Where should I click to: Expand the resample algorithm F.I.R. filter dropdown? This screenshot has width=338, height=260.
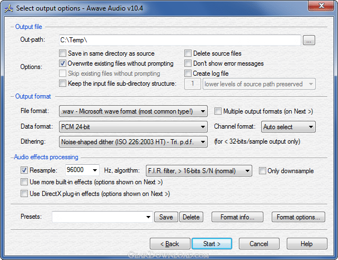pos(199,171)
